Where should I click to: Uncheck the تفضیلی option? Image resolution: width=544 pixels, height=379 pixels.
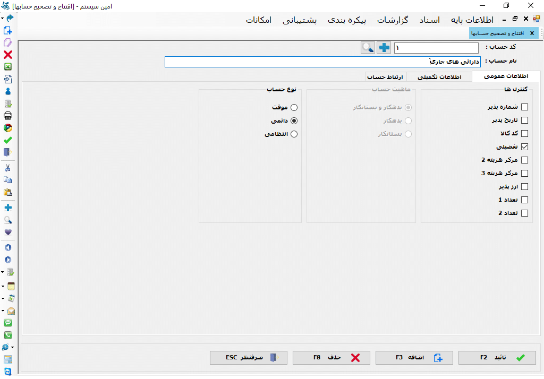pos(525,147)
